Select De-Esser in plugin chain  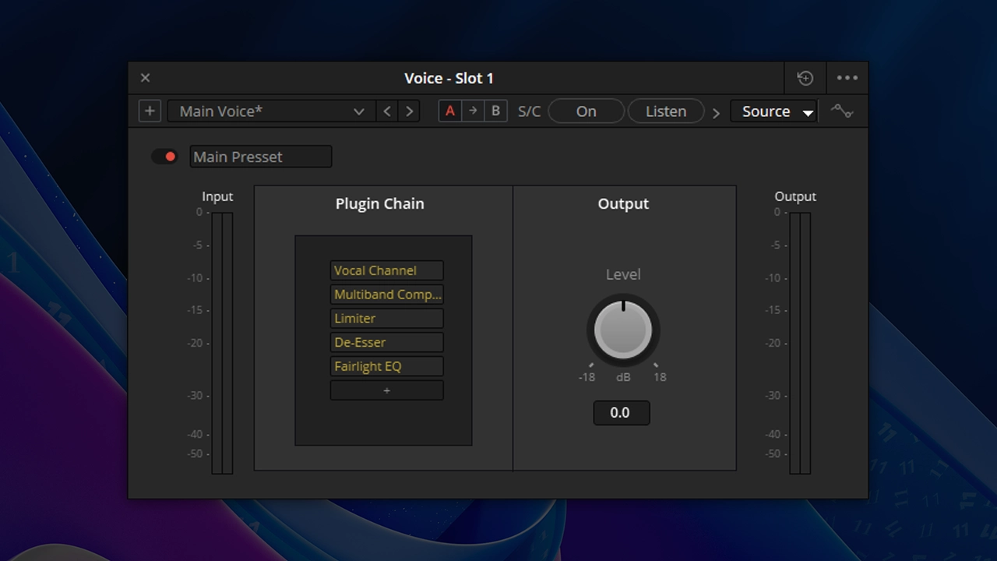coord(386,342)
